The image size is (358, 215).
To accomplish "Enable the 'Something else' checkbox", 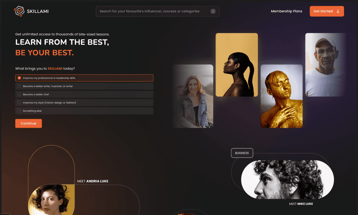I will coord(19,111).
